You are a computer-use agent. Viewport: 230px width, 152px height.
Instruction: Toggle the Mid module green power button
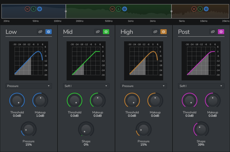[x=106, y=32]
